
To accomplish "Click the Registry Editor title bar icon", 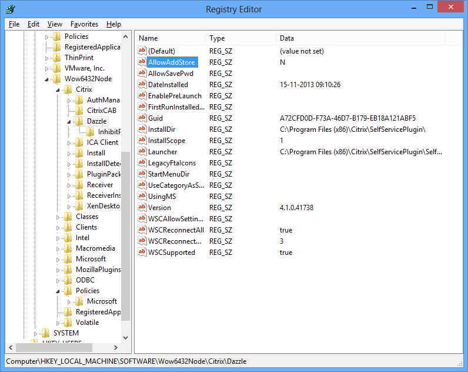I will pos(11,9).
